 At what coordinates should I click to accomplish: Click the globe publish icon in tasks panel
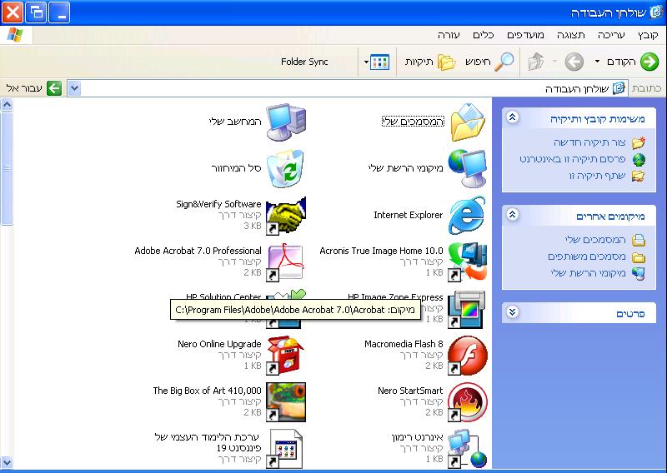tap(639, 159)
